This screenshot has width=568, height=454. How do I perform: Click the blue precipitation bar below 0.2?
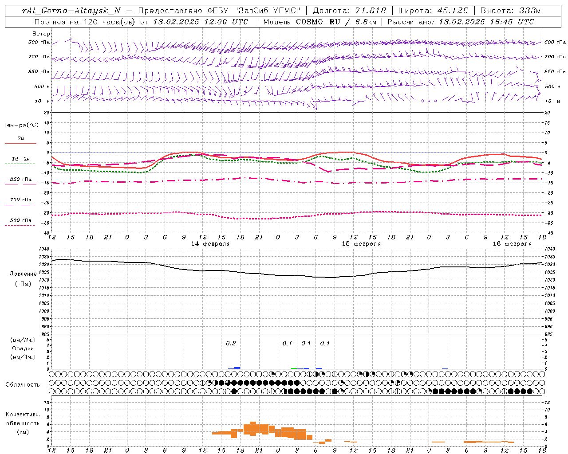point(237,368)
